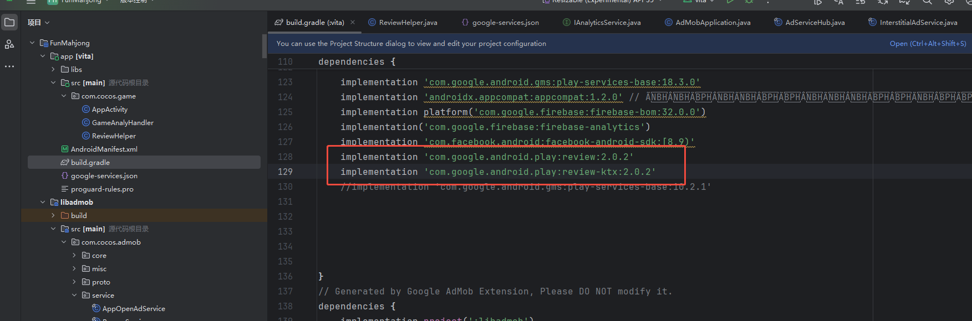Click gutter line number 136

click(x=285, y=276)
